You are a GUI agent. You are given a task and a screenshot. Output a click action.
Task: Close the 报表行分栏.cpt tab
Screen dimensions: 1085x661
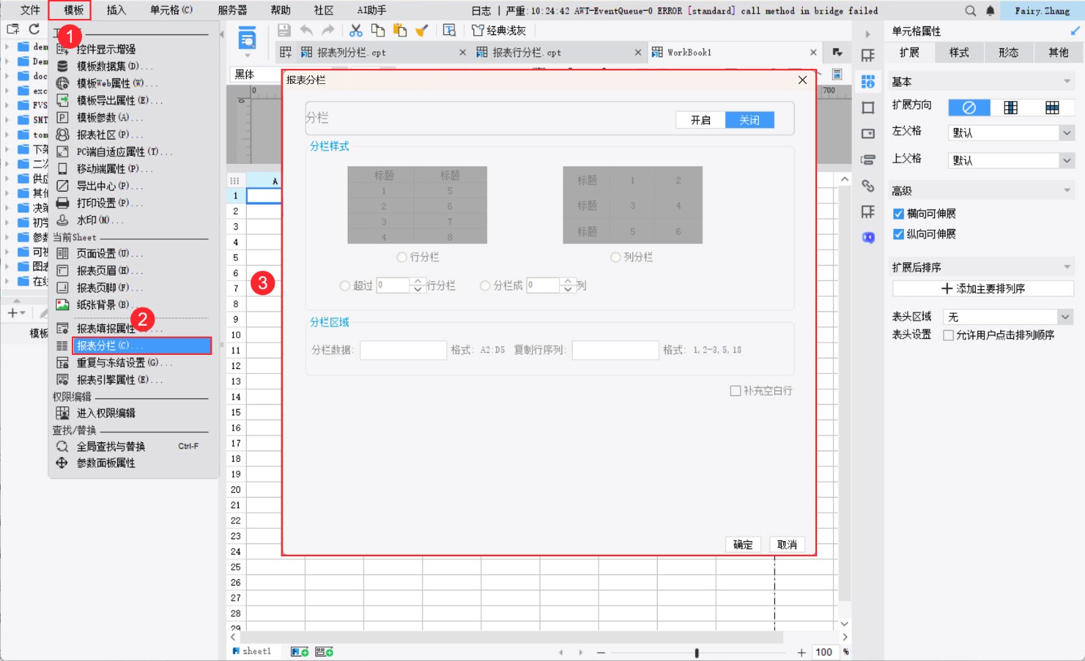point(638,52)
